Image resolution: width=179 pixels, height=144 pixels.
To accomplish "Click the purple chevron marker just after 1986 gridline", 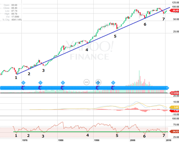I will (62, 88).
